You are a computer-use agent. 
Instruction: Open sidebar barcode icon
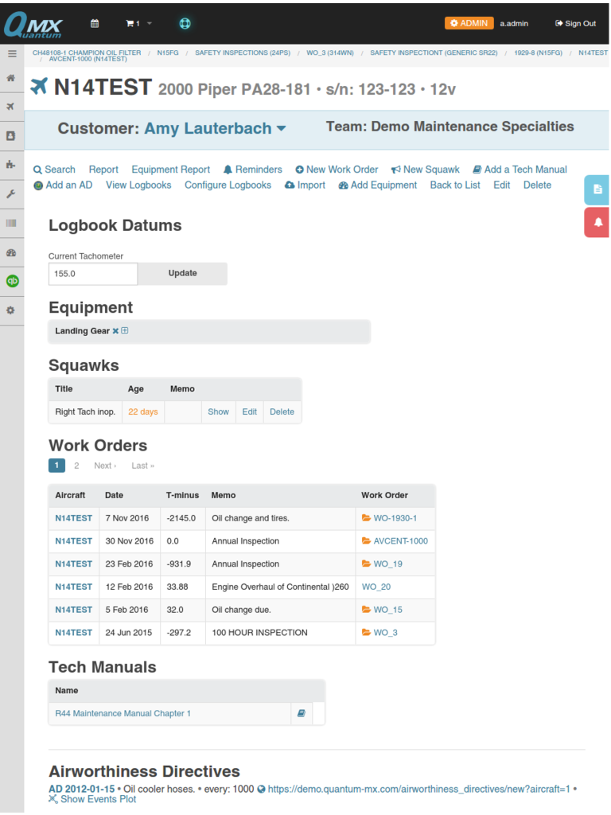pos(11,223)
